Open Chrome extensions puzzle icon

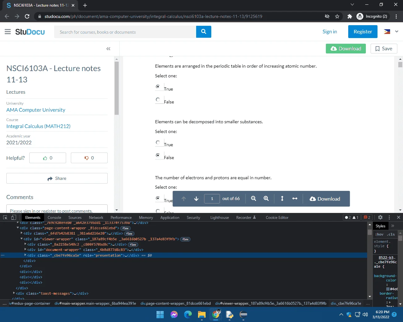[x=349, y=16]
